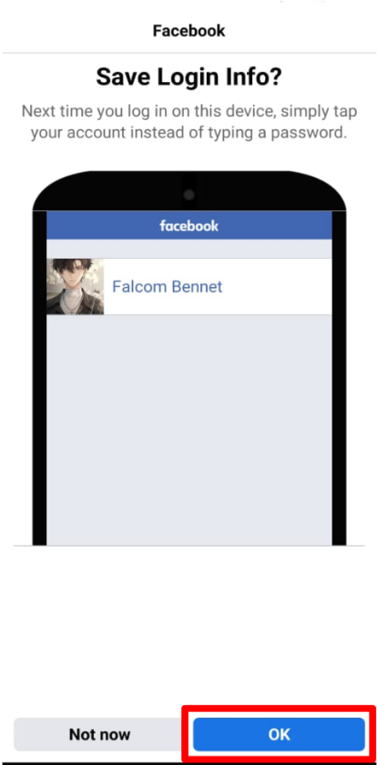Click the Facebook title at top
Image resolution: width=377 pixels, height=765 pixels.
click(x=188, y=31)
